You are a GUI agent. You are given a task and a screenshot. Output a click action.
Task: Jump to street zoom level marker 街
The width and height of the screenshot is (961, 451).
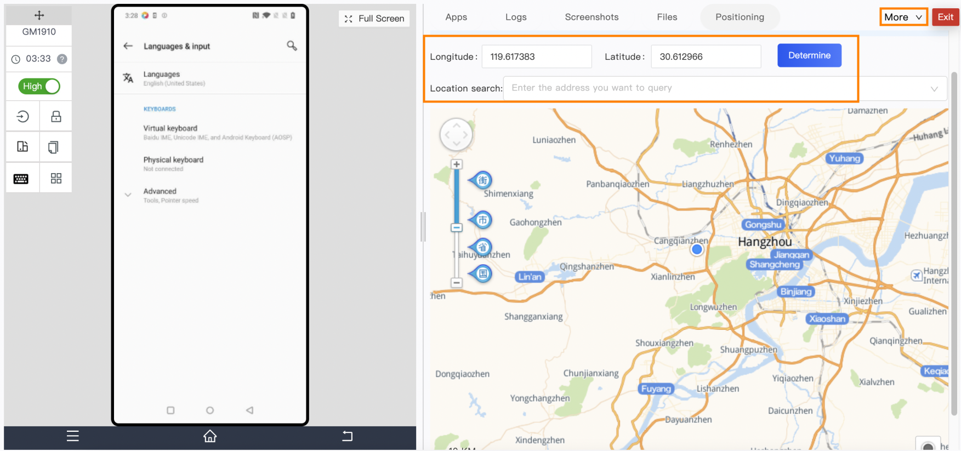tap(480, 180)
